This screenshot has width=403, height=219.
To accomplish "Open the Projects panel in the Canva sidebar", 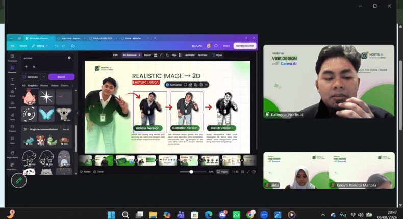I will pyautogui.click(x=12, y=128).
